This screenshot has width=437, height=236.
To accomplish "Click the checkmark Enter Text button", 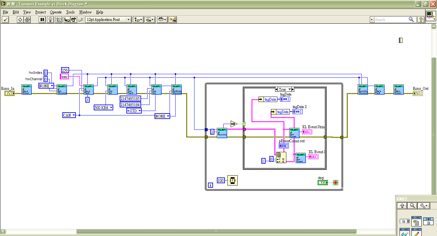I will [x=5, y=20].
